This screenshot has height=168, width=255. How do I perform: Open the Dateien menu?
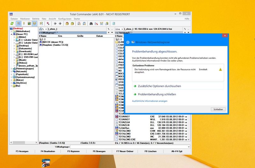coord(14,19)
